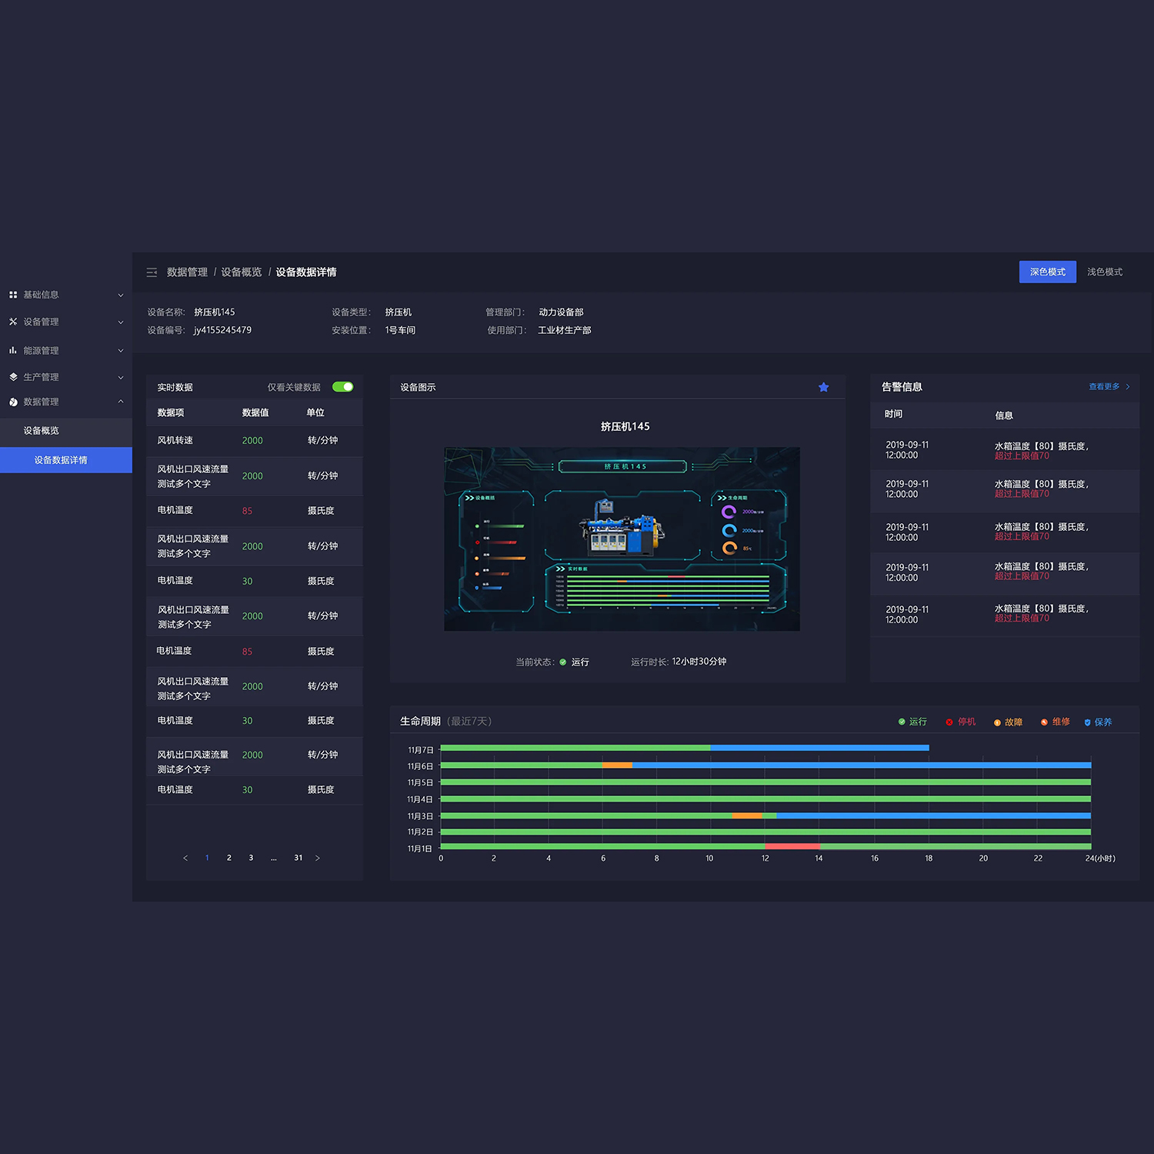Toggle the 仅看关键数据 switch

pyautogui.click(x=342, y=387)
